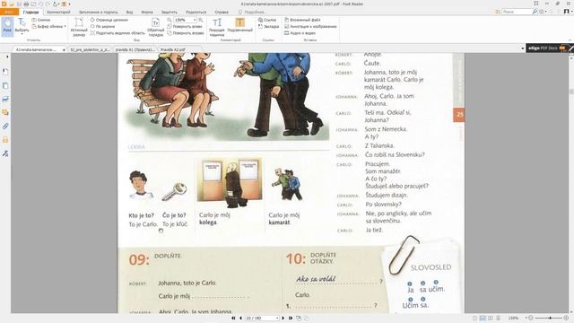The width and height of the screenshot is (574, 323).
Task: Fit whole page (Страница целиком)
Action: click(x=109, y=20)
